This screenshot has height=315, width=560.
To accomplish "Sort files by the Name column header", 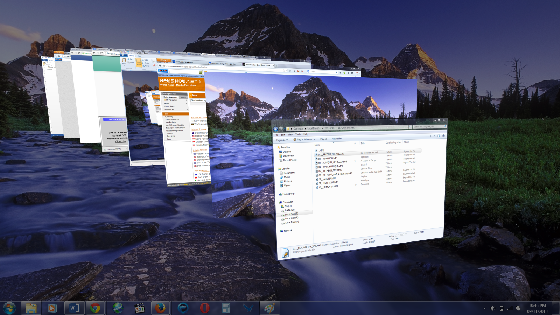I will pyautogui.click(x=317, y=145).
